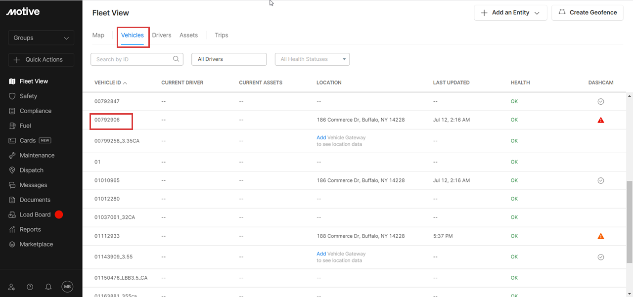Open the All Drivers filter
The height and width of the screenshot is (297, 633).
pos(229,59)
